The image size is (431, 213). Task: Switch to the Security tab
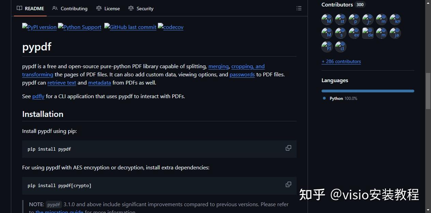point(141,9)
